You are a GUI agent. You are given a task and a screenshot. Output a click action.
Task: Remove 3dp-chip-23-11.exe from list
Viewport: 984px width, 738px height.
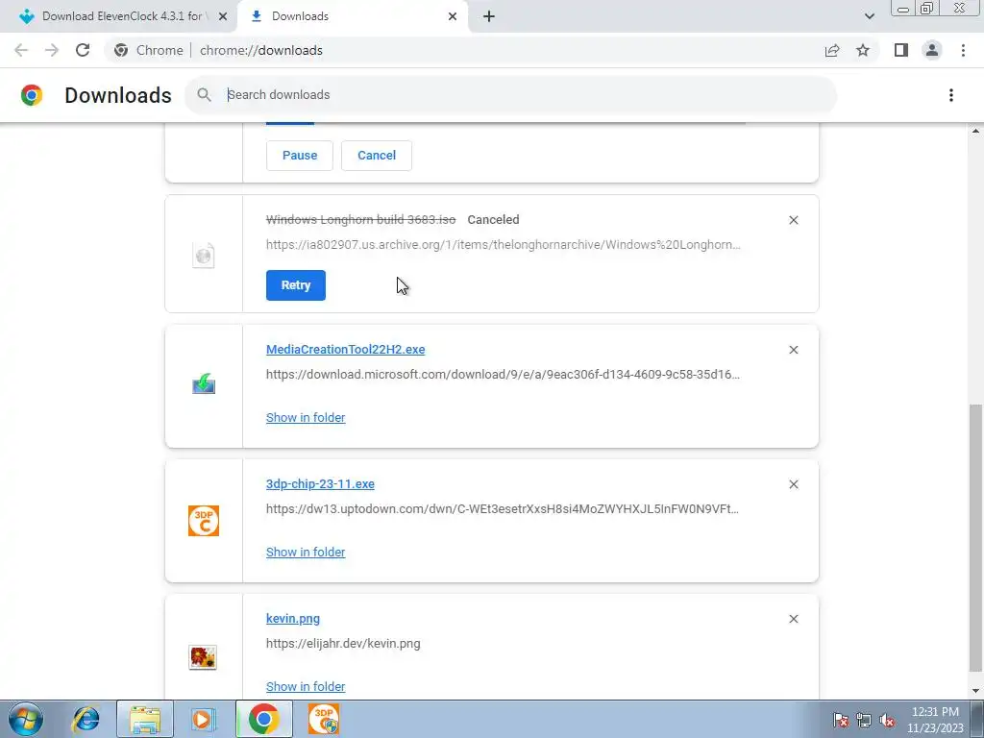pos(793,484)
